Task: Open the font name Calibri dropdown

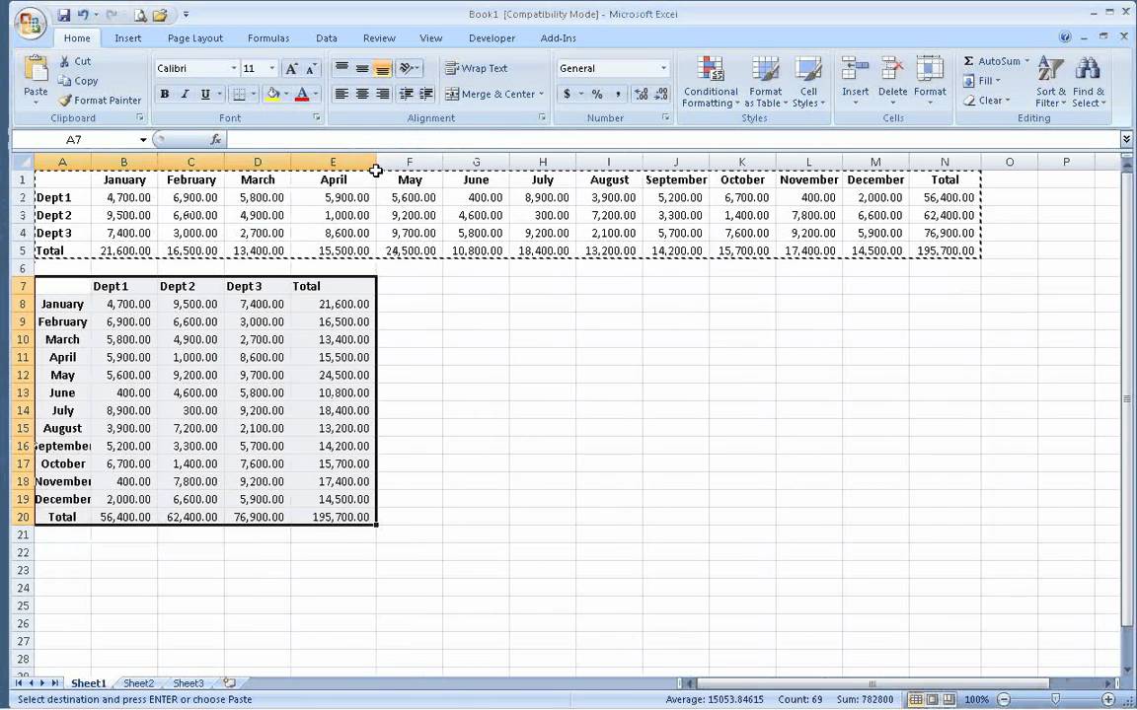Action: [x=234, y=68]
